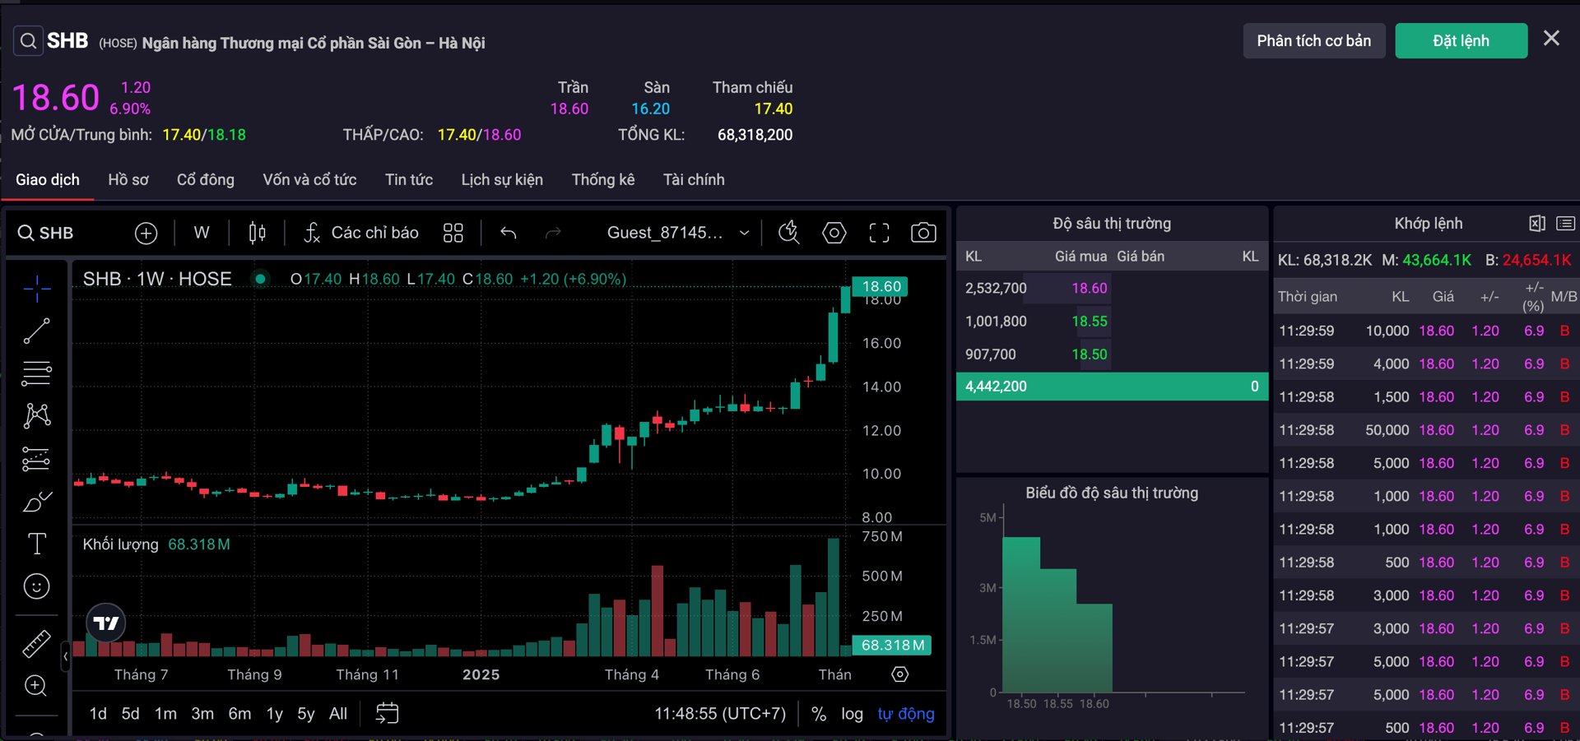Toggle percent scale on chart

[818, 714]
